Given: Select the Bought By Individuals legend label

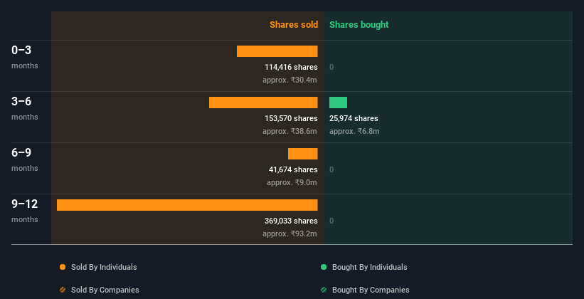Looking at the screenshot, I should click(x=369, y=267).
